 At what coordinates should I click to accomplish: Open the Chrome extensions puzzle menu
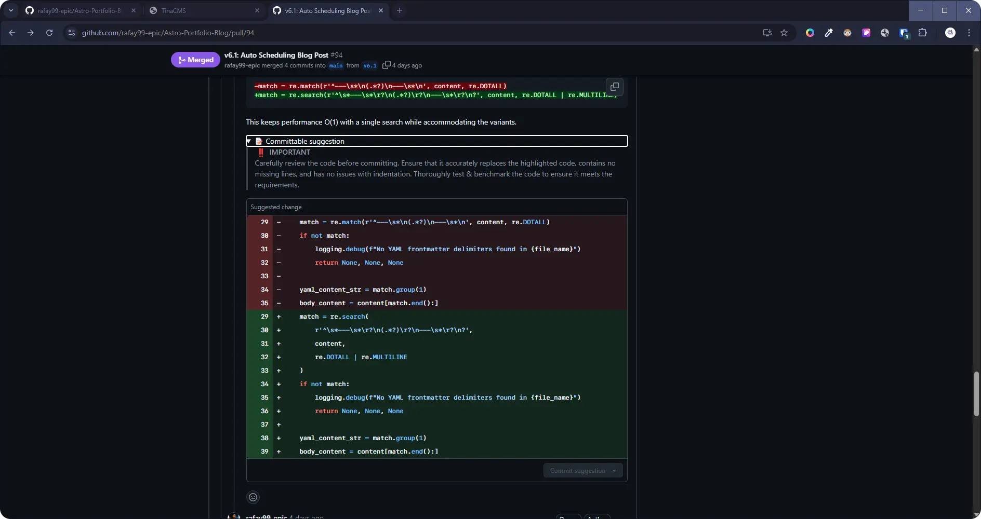(923, 33)
